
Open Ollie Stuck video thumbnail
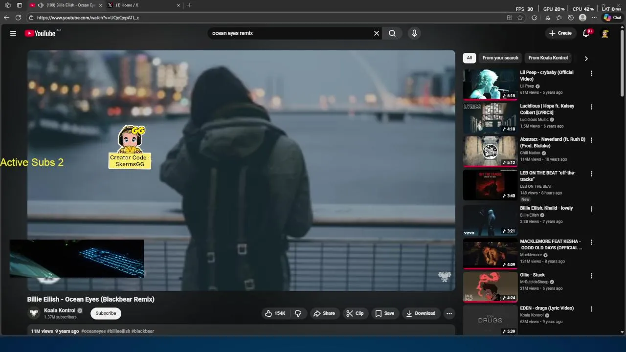pyautogui.click(x=490, y=287)
